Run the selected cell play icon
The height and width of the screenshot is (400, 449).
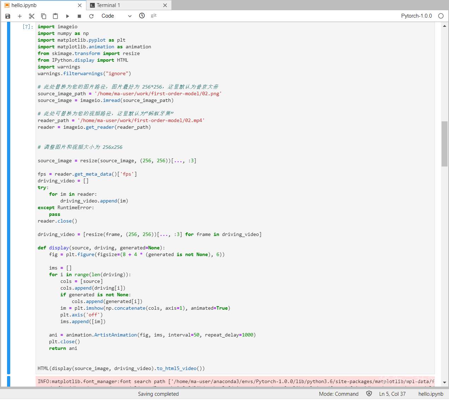(67, 16)
